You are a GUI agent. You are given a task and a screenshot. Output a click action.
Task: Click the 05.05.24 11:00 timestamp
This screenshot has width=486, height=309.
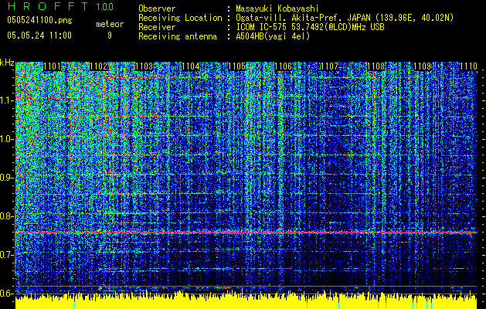tap(39, 36)
